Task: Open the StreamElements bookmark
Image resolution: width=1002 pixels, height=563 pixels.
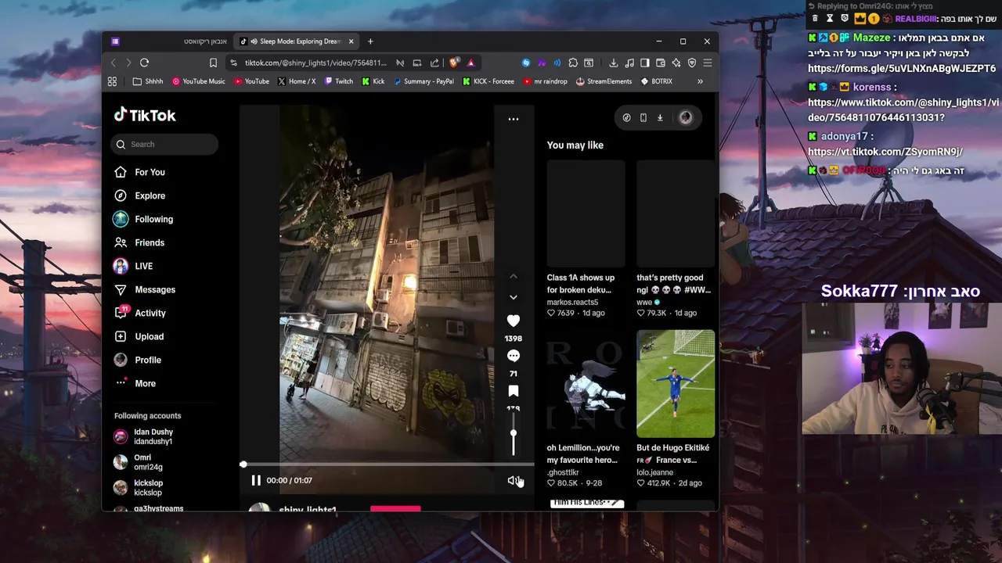Action: click(x=604, y=81)
